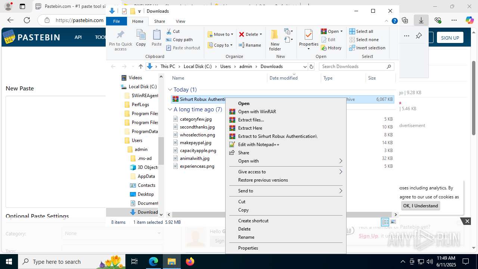
Task: Click Edge downloads icon in toolbar
Action: point(421,20)
